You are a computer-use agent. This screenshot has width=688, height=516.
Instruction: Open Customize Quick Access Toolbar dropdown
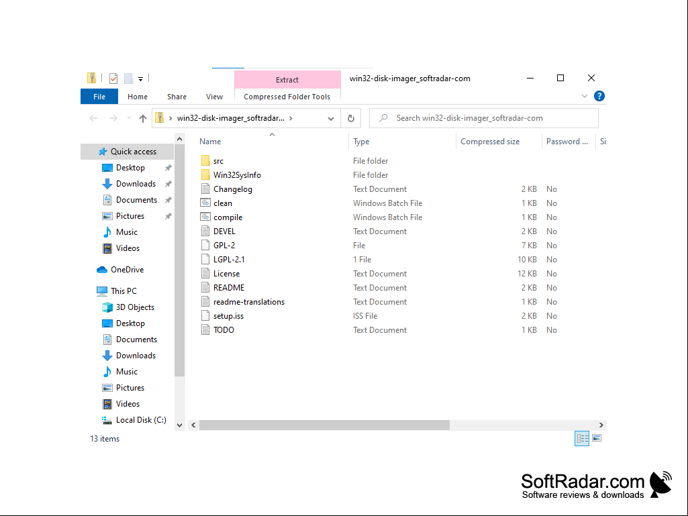click(x=140, y=79)
